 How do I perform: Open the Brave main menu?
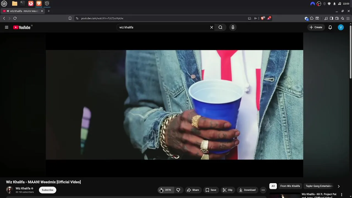pos(348,18)
